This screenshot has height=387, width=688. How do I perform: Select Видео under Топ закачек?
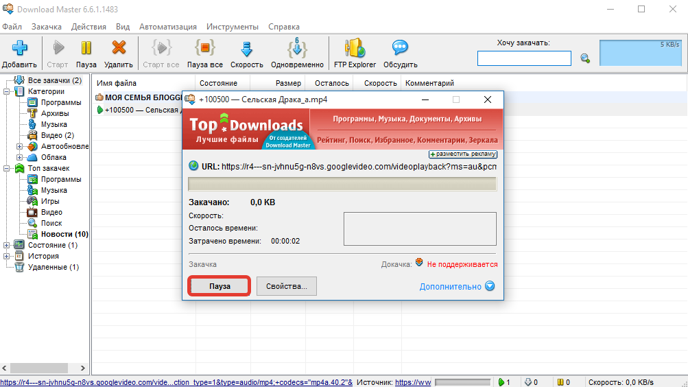51,212
